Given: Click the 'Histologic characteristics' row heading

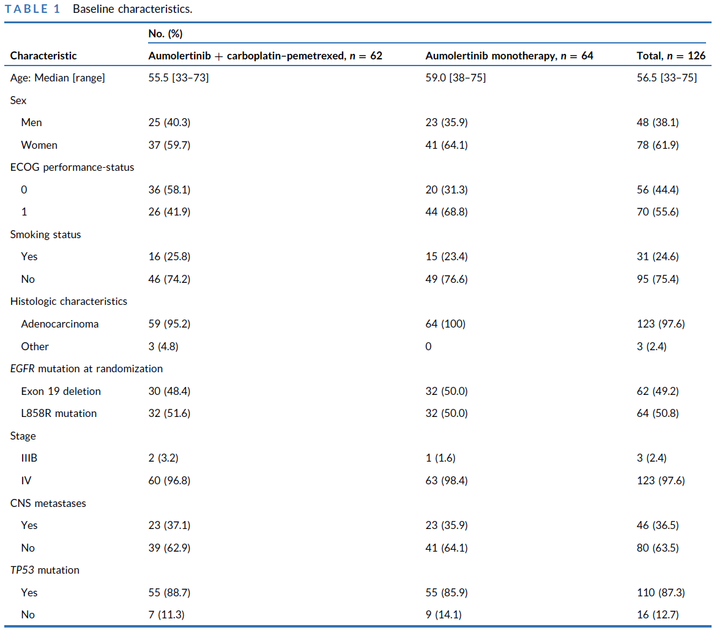Looking at the screenshot, I should coord(69,301).
